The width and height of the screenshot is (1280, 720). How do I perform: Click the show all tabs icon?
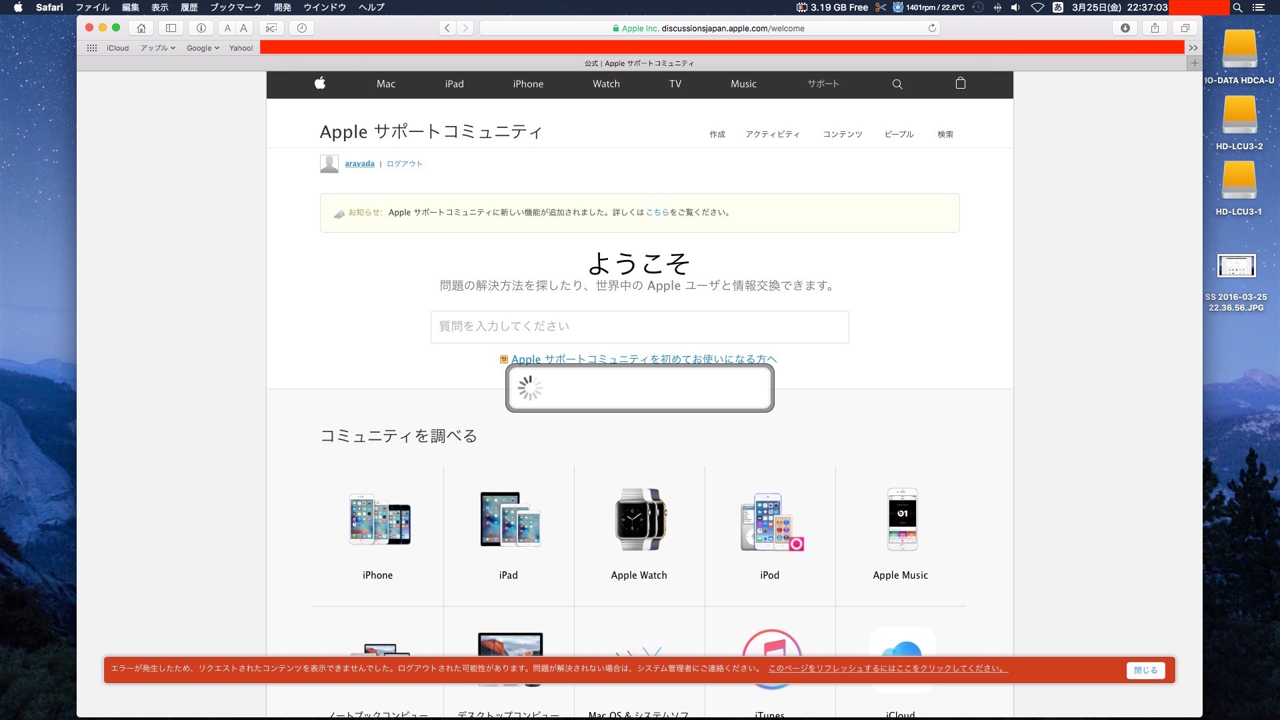pyautogui.click(x=1185, y=28)
